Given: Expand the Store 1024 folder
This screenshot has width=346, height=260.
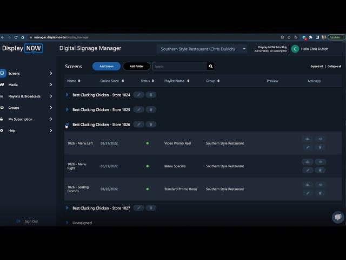Looking at the screenshot, I should 67,95.
